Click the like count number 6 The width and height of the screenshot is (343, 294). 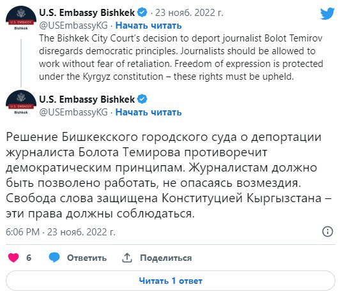[x=29, y=258]
